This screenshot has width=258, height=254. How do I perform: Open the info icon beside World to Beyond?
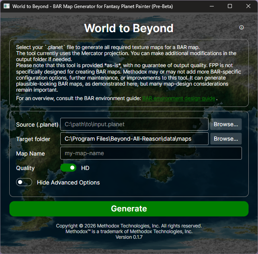coord(242,27)
